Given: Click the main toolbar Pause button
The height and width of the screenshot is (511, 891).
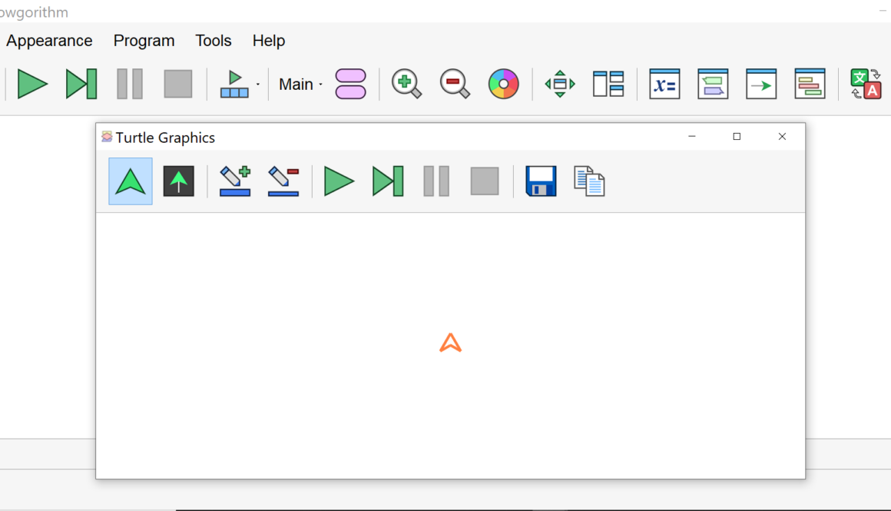Looking at the screenshot, I should pos(130,84).
